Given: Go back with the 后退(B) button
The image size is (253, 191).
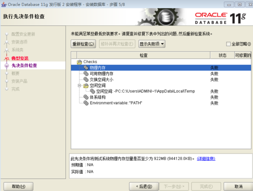Looking at the screenshot, I should tap(144, 186).
